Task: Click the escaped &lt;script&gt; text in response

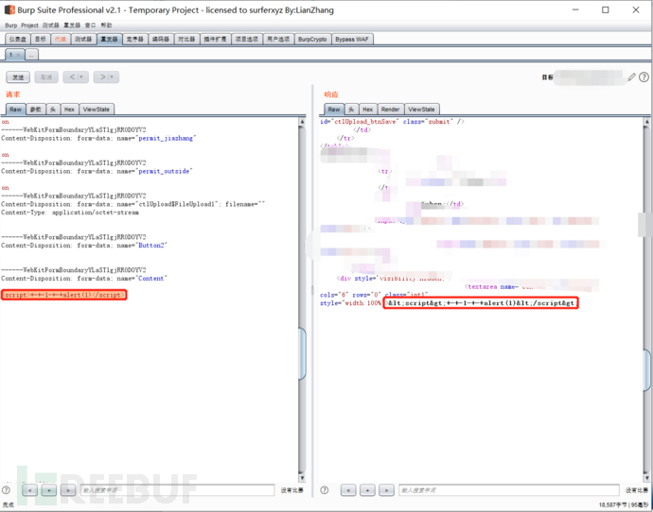Action: [x=481, y=303]
